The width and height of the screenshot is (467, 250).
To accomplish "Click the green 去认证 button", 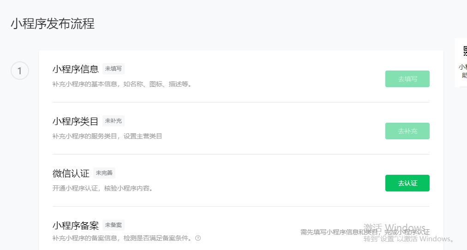I will tap(407, 183).
